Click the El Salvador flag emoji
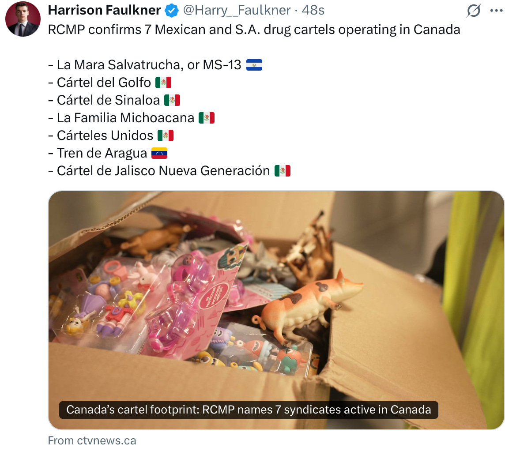 [x=254, y=65]
